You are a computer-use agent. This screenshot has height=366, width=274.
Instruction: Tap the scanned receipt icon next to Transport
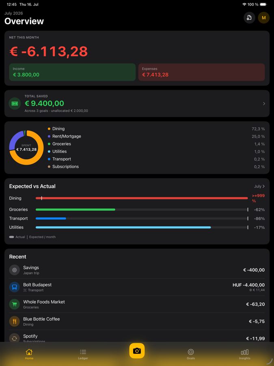(x=25, y=290)
